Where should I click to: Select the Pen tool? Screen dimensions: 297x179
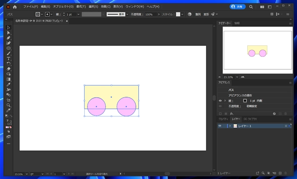click(8, 38)
